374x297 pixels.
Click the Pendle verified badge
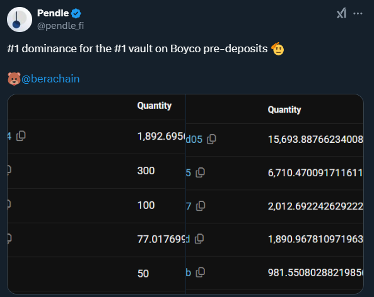tap(76, 13)
